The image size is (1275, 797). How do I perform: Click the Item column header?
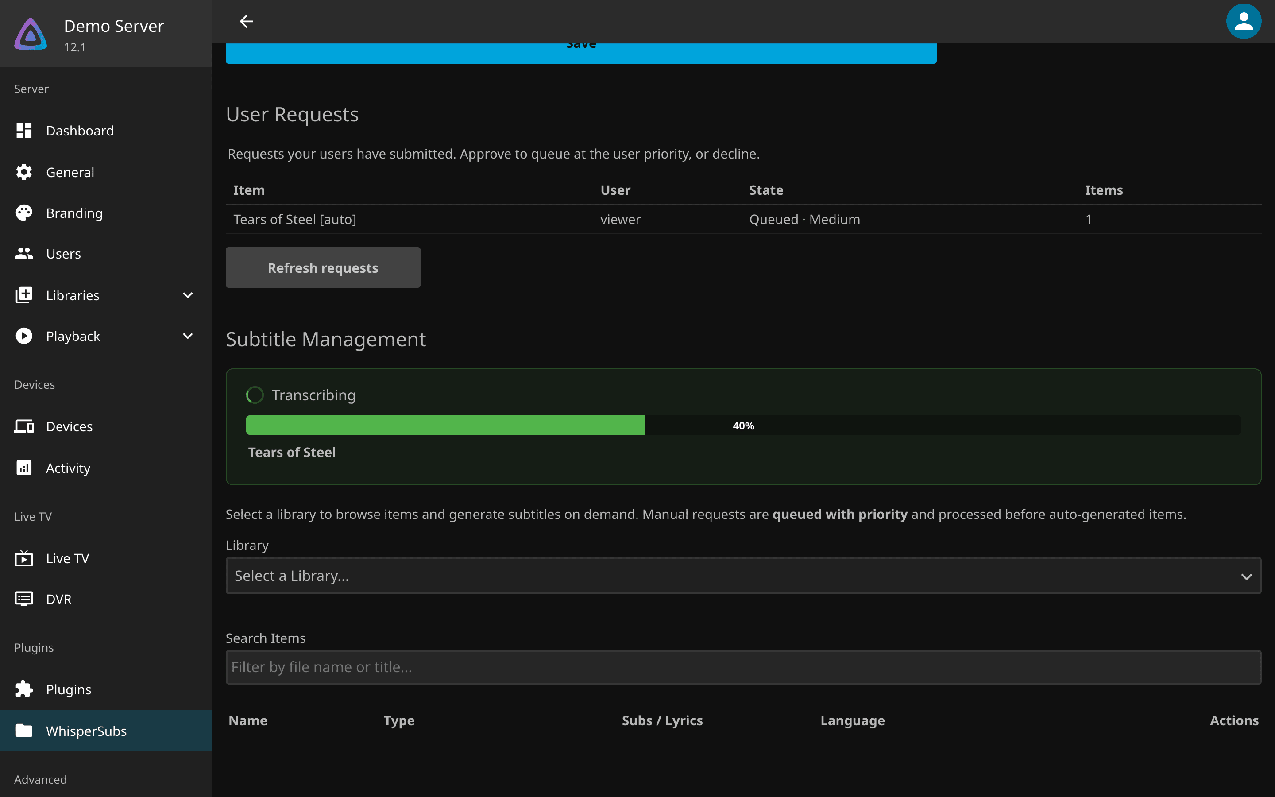click(249, 190)
